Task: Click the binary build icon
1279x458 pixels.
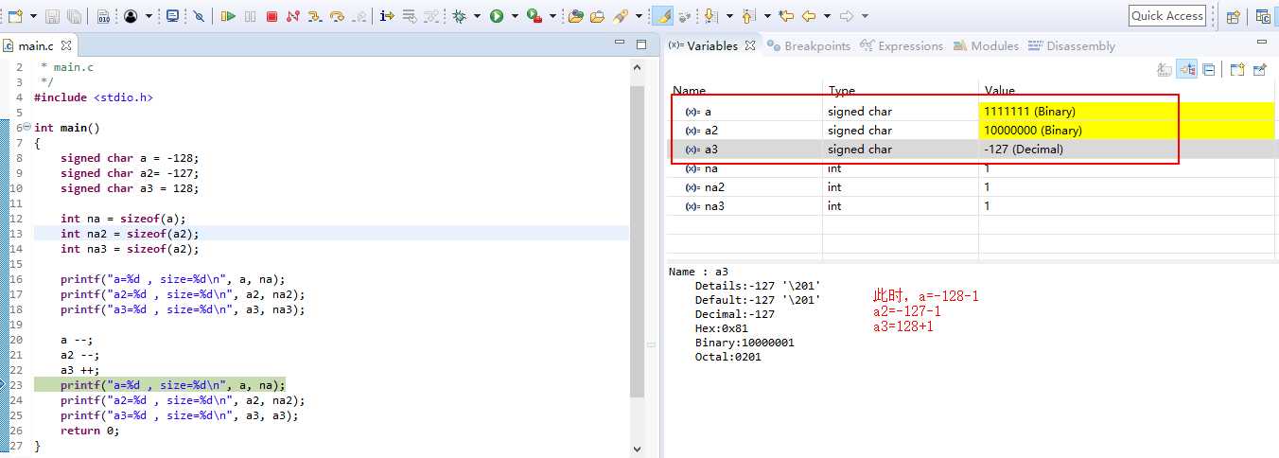Action: (103, 16)
